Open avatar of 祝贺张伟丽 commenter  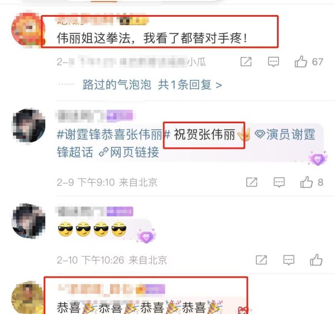[x=28, y=126]
